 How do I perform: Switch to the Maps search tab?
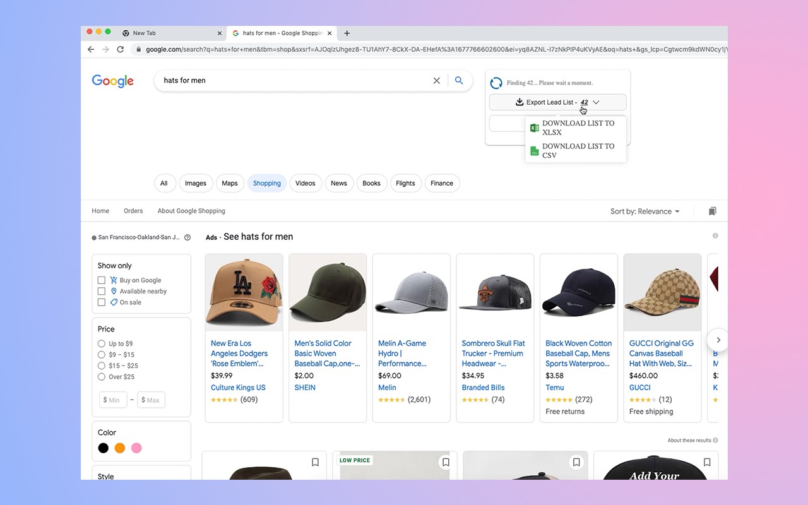pos(230,184)
